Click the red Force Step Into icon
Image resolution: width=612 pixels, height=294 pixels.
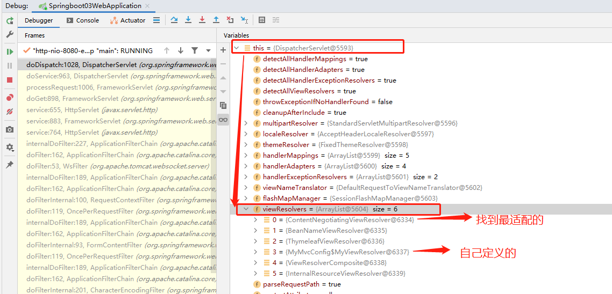click(202, 20)
